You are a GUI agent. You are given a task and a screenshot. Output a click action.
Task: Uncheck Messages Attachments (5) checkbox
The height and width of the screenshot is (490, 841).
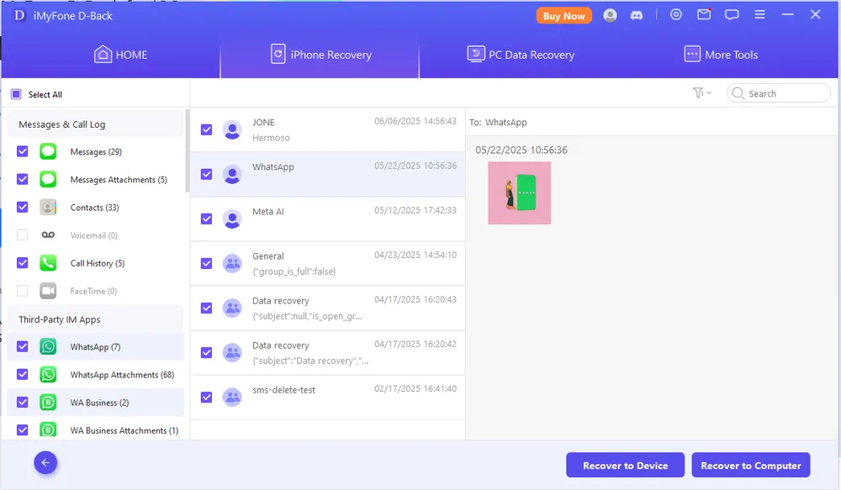[x=23, y=180]
